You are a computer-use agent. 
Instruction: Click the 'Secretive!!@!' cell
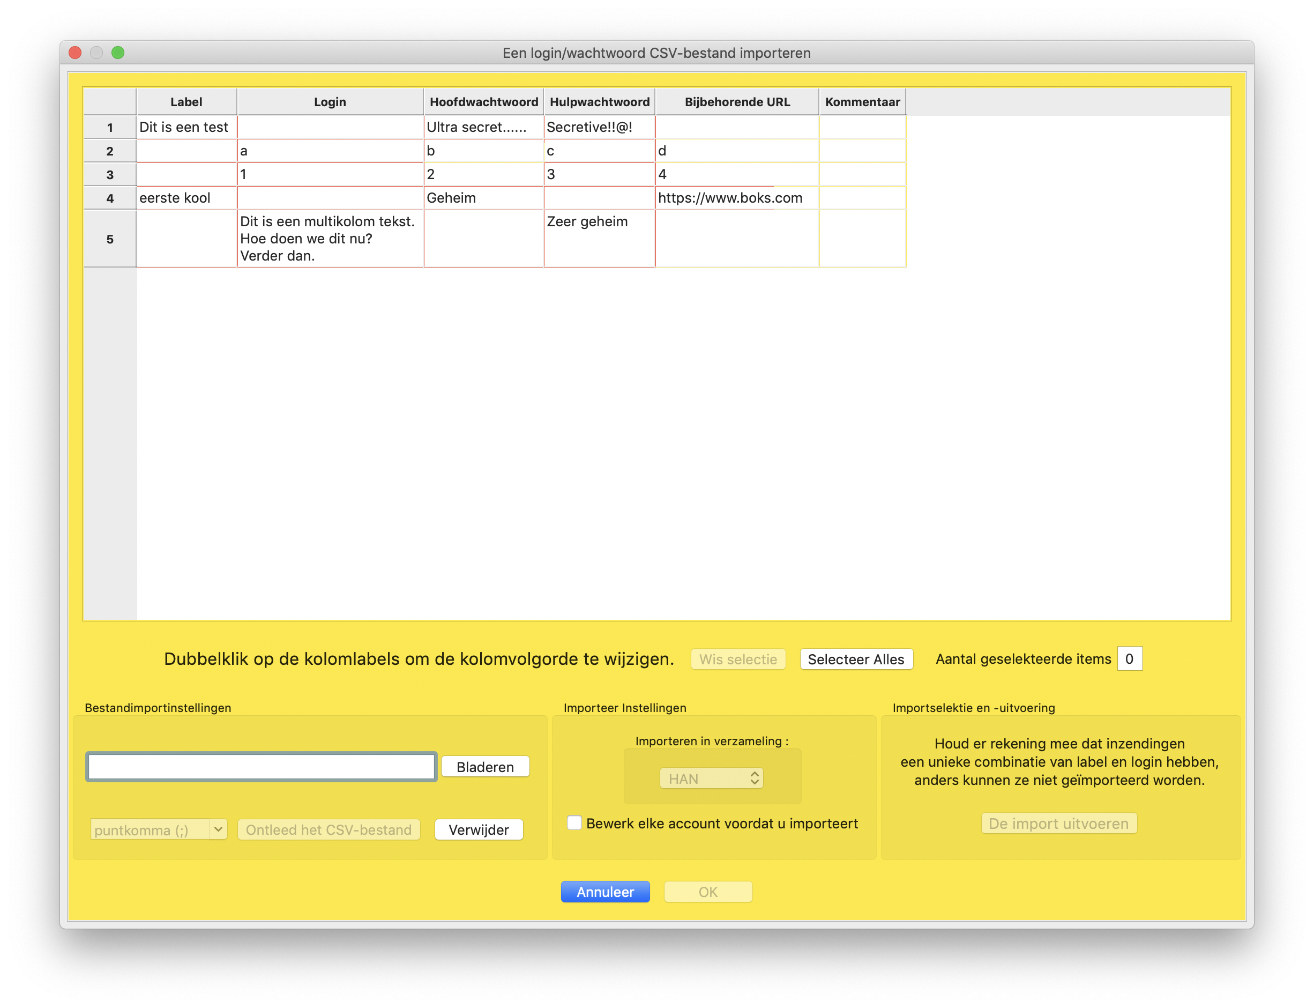(599, 127)
